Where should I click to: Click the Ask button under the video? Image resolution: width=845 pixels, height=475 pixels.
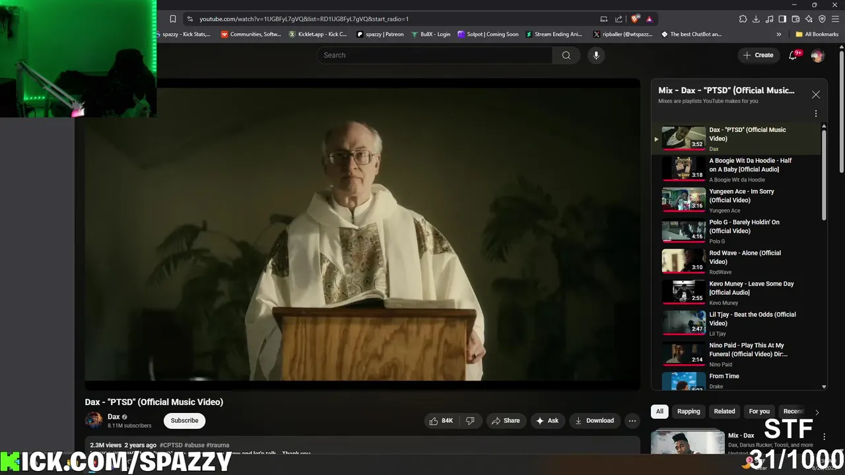(547, 421)
